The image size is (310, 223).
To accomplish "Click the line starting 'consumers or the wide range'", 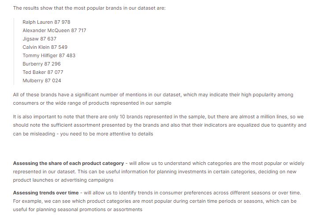I will click(x=92, y=103).
